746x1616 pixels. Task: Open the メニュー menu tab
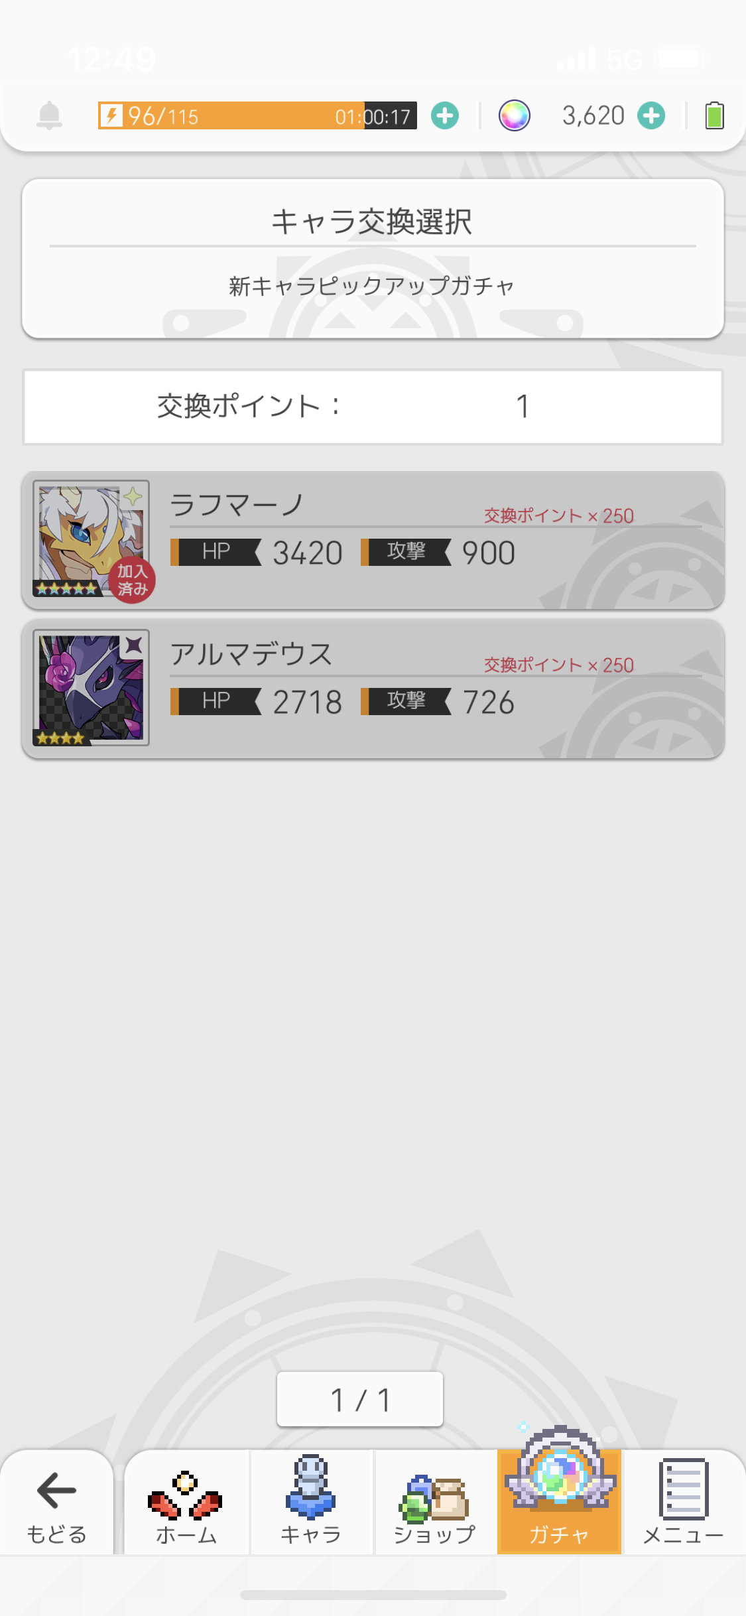point(684,1502)
